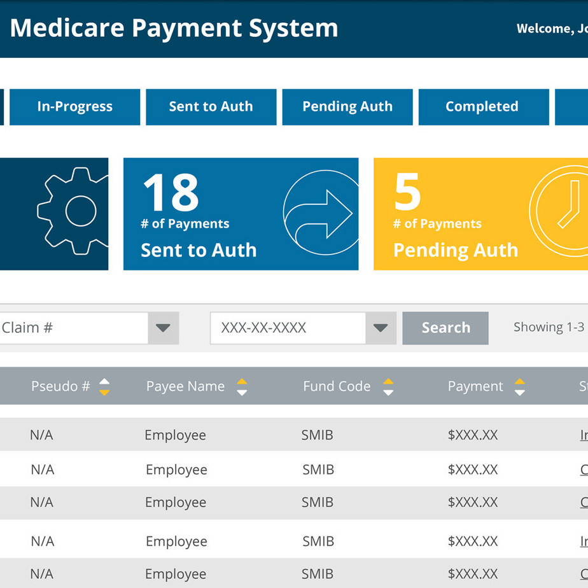Screen dimensions: 588x588
Task: Click the Medicare Payment System title
Action: tap(174, 28)
